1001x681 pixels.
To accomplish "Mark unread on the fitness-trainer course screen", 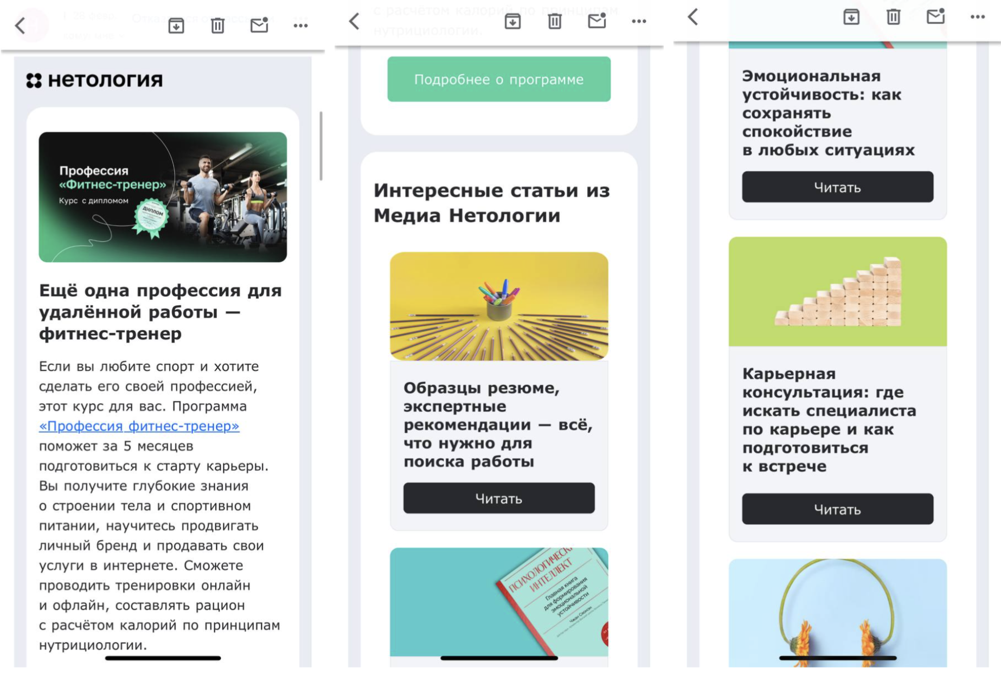I will (259, 25).
